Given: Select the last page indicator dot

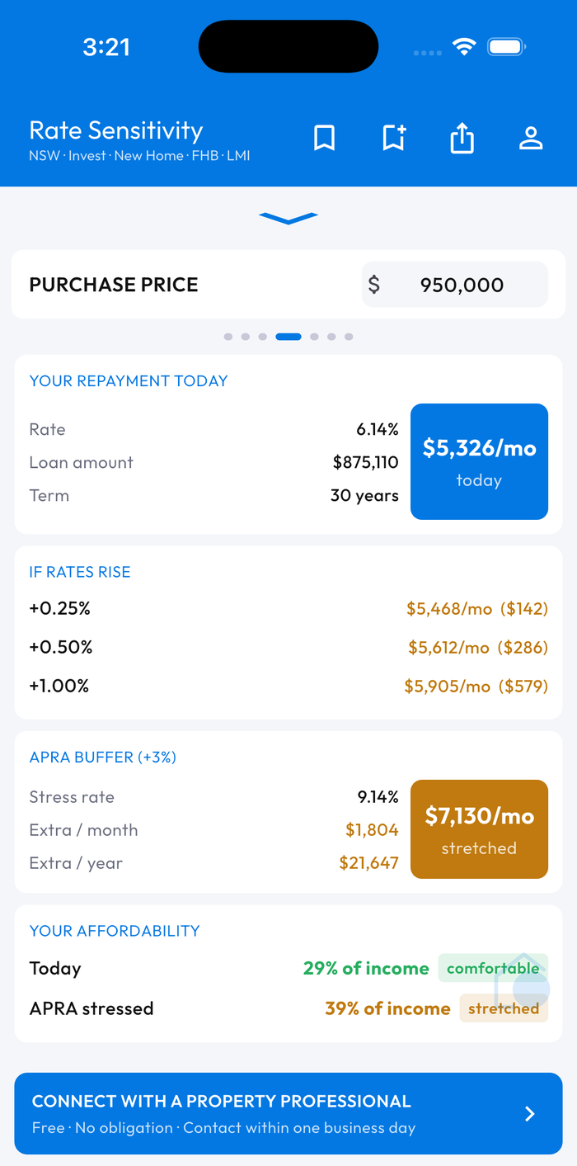Looking at the screenshot, I should point(349,337).
